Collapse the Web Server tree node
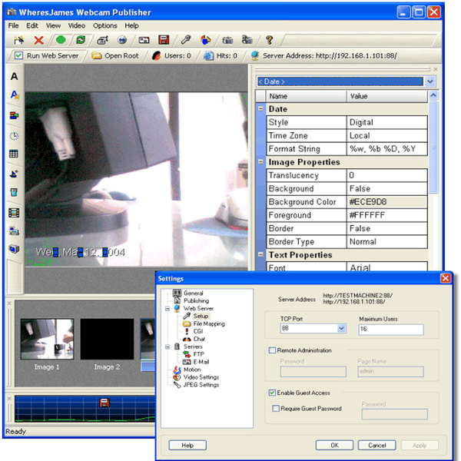This screenshot has height=461, width=461. 167,309
